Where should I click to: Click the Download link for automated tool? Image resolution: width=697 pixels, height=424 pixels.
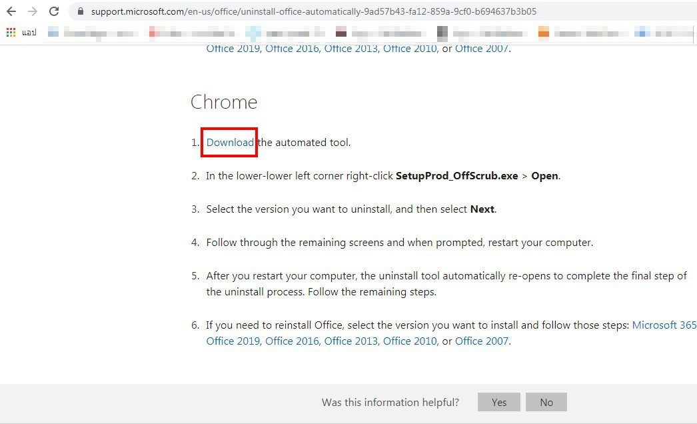230,142
